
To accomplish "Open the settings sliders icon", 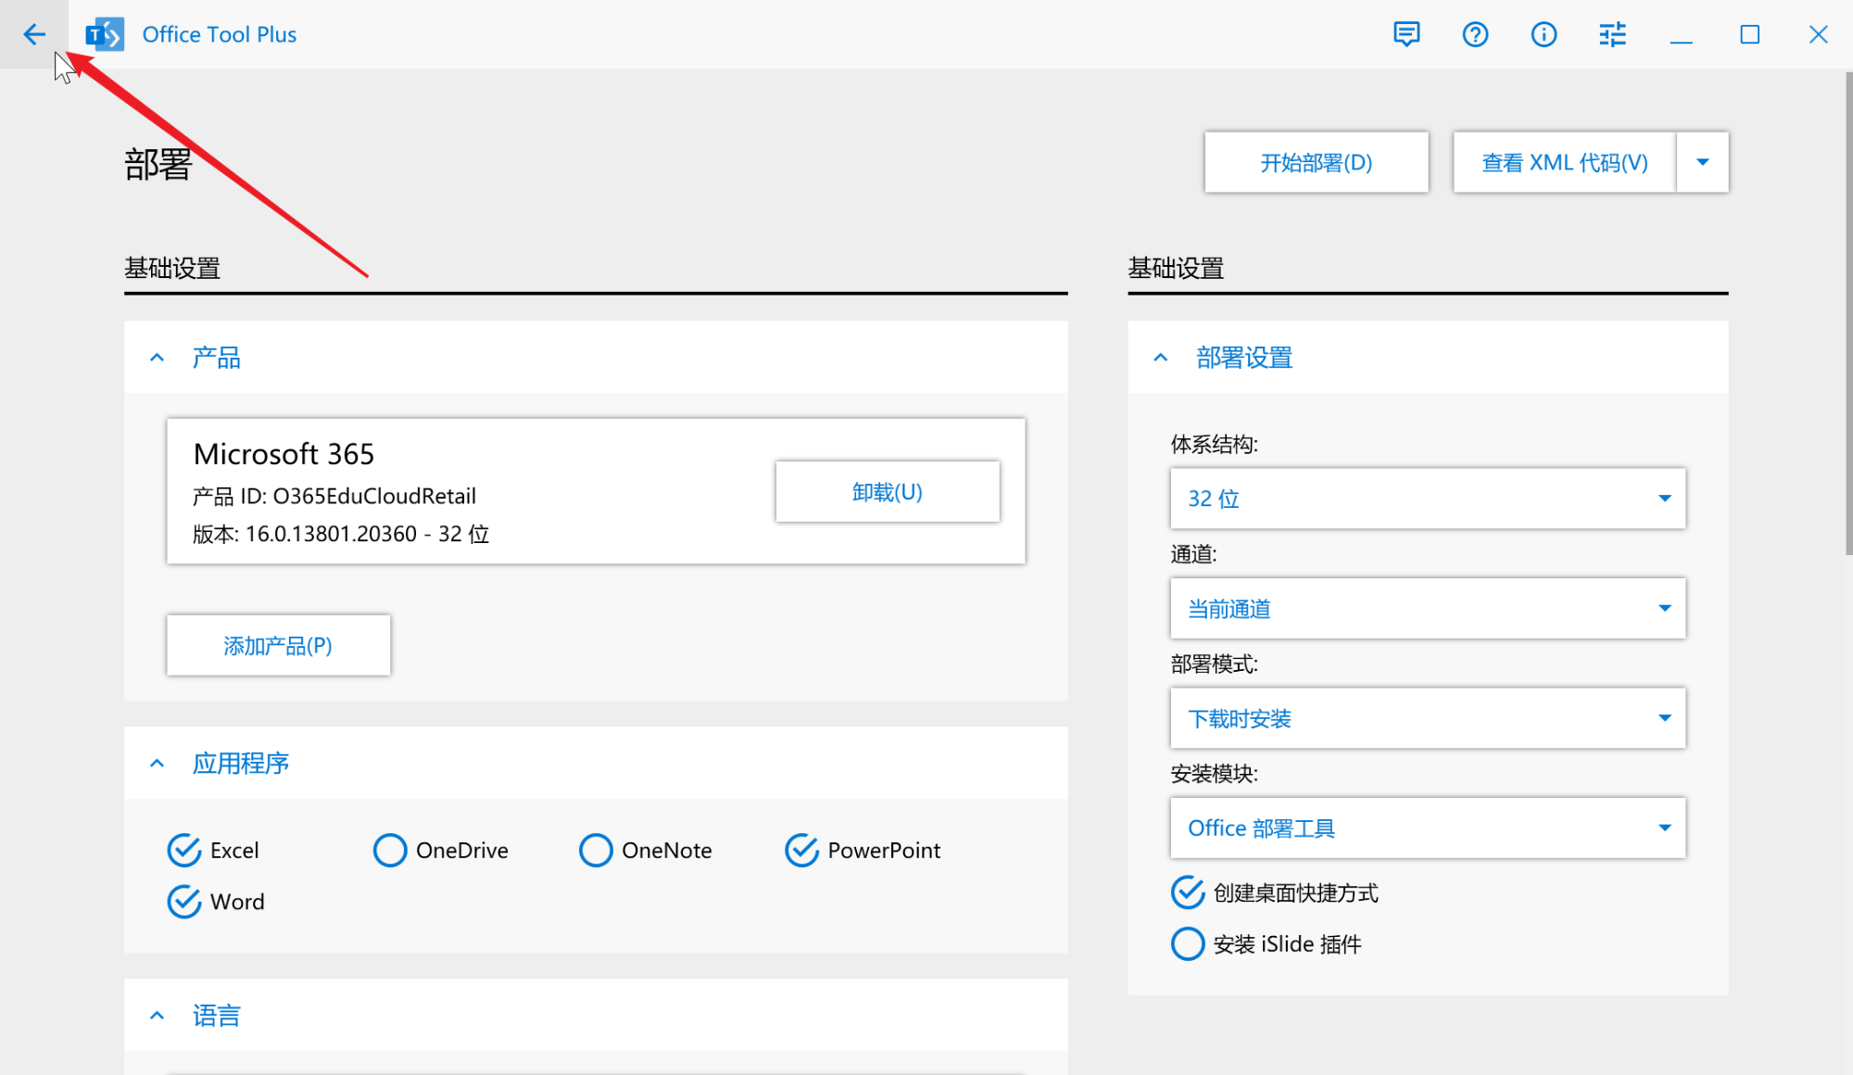I will click(1612, 34).
